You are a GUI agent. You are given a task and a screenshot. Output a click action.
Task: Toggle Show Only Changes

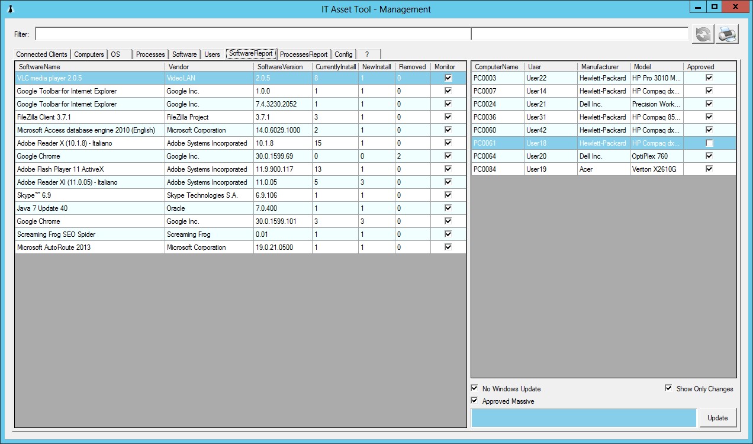(x=668, y=388)
